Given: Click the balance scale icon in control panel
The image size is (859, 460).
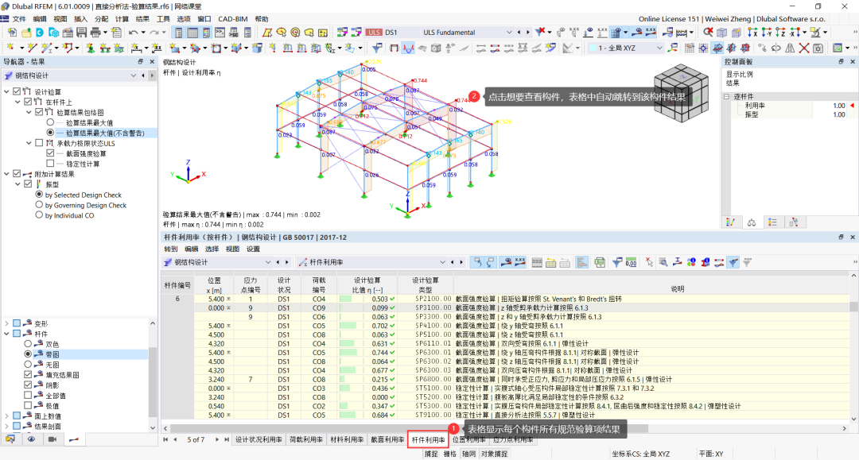Looking at the screenshot, I should (x=751, y=222).
